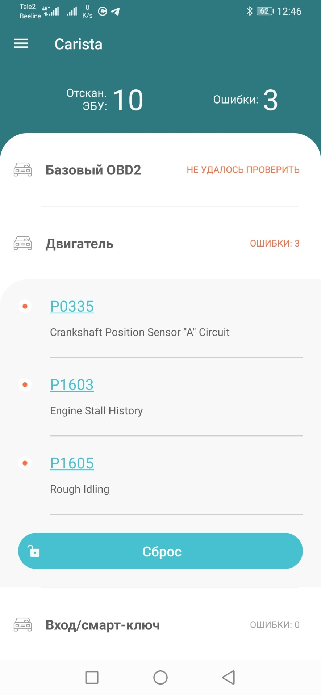Tap the car icon beside Двигатель
This screenshot has height=695, width=321.
(23, 243)
